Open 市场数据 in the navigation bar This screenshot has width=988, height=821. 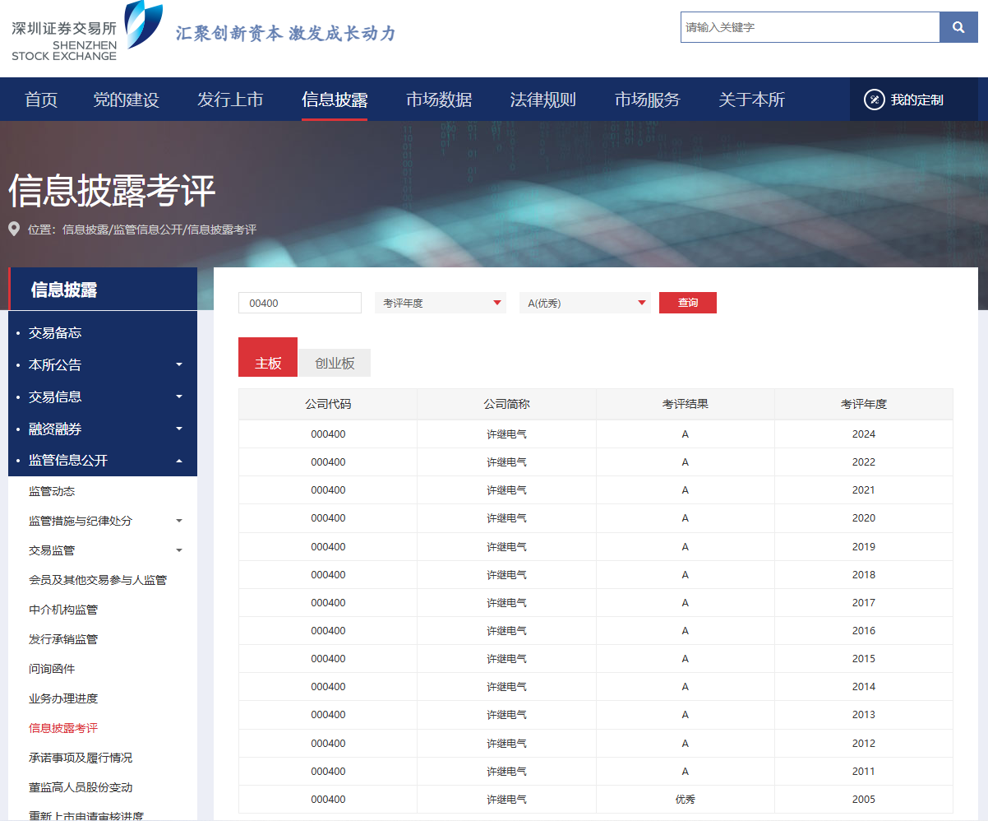439,100
